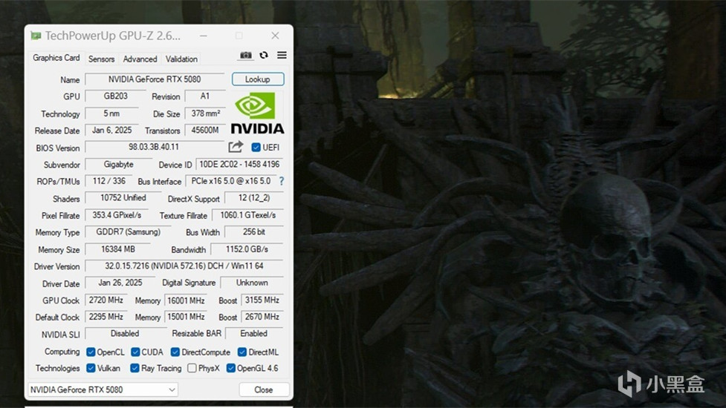This screenshot has height=408, width=726.
Task: Click the bus interface question mark
Action: point(281,181)
